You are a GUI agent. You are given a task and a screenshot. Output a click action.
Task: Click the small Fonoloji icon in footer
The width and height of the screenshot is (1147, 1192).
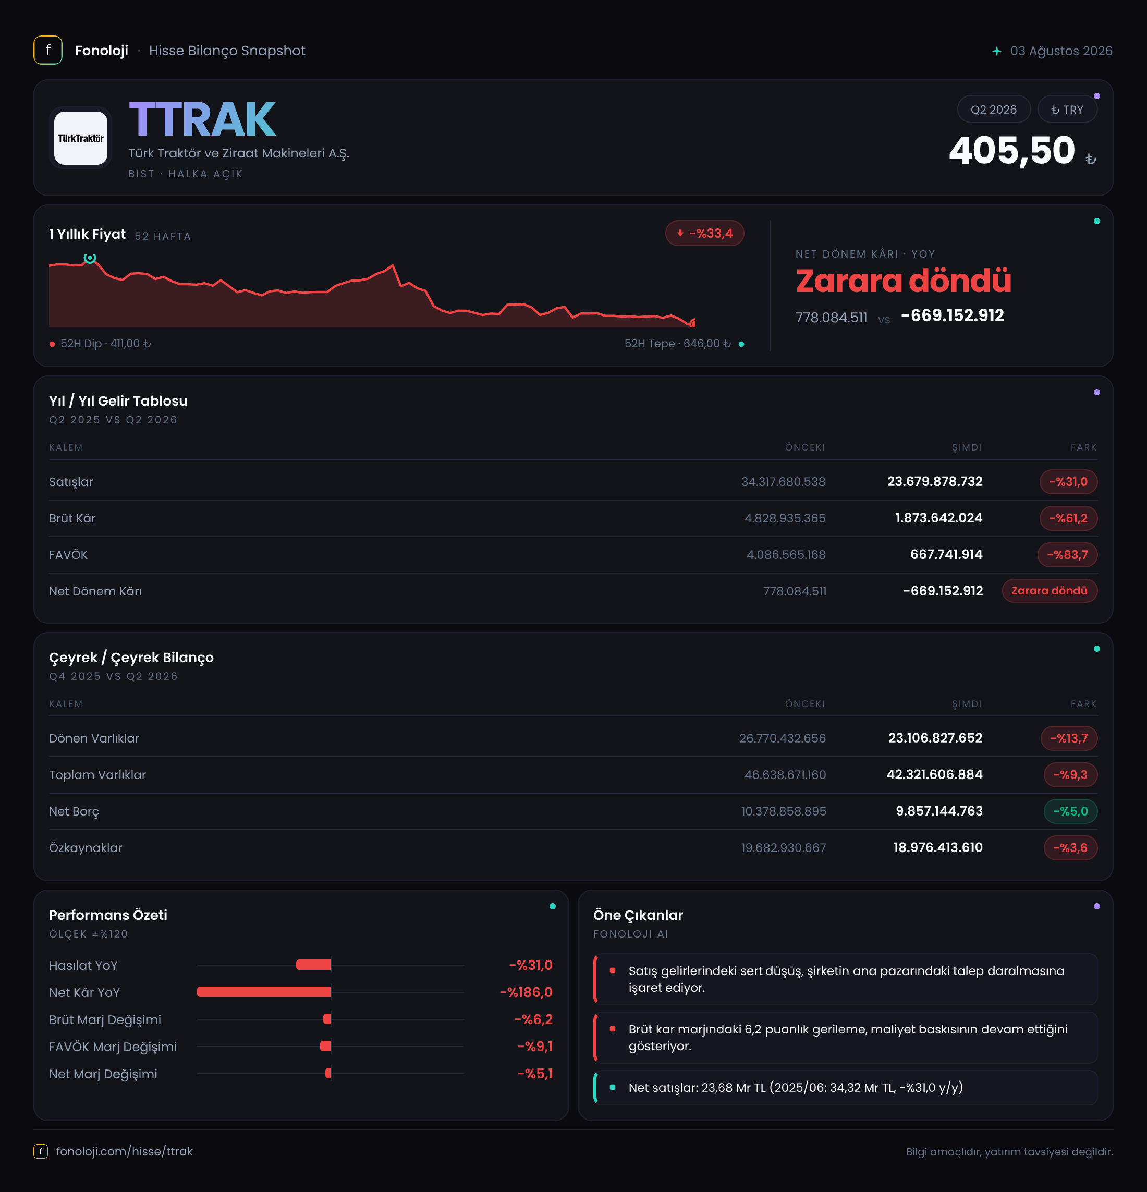click(41, 1151)
